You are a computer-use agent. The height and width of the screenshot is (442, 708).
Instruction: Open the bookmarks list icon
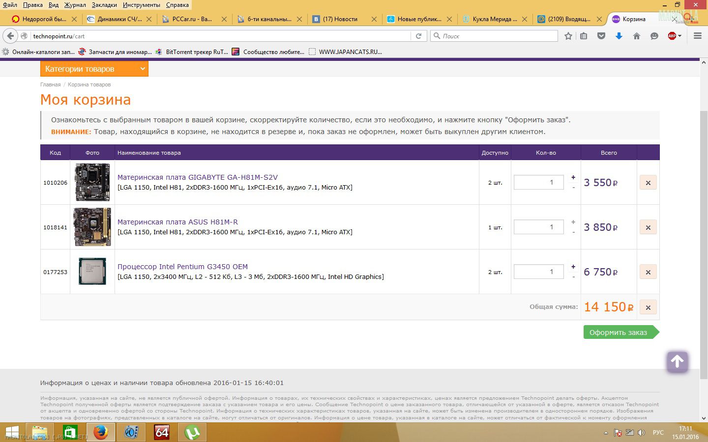[584, 36]
